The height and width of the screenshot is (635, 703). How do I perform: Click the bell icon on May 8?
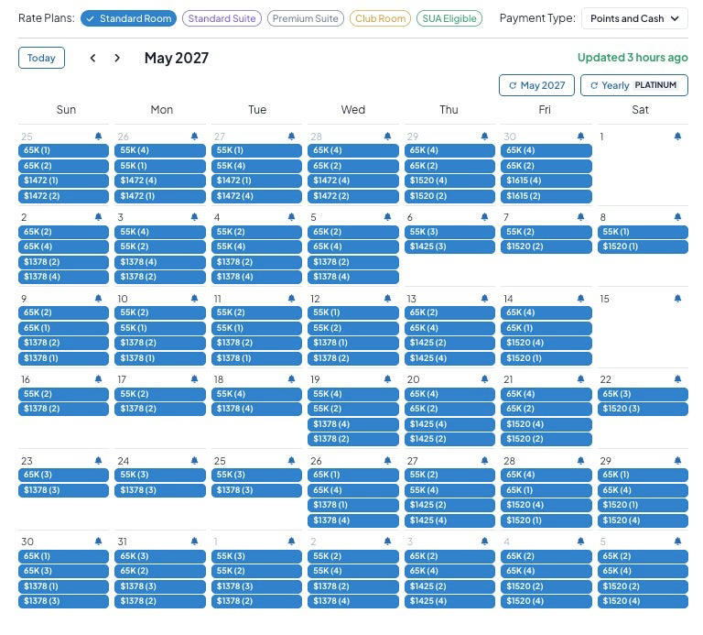677,217
